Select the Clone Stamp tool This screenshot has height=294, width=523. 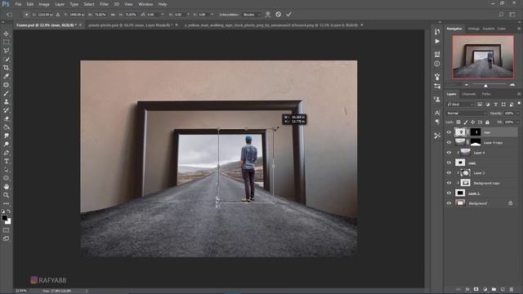pyautogui.click(x=6, y=101)
